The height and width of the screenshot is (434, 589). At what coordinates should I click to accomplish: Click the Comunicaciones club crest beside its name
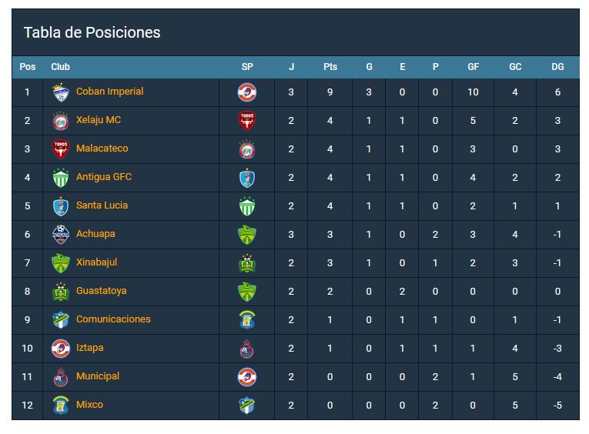point(61,319)
